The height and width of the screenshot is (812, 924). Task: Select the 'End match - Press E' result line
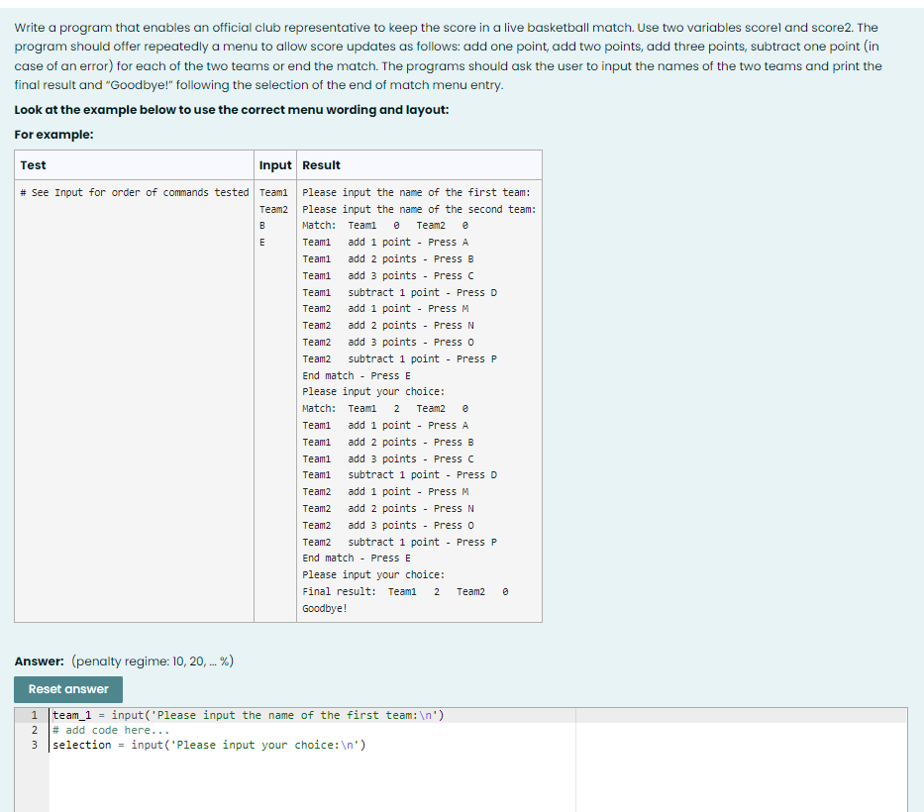(x=351, y=375)
